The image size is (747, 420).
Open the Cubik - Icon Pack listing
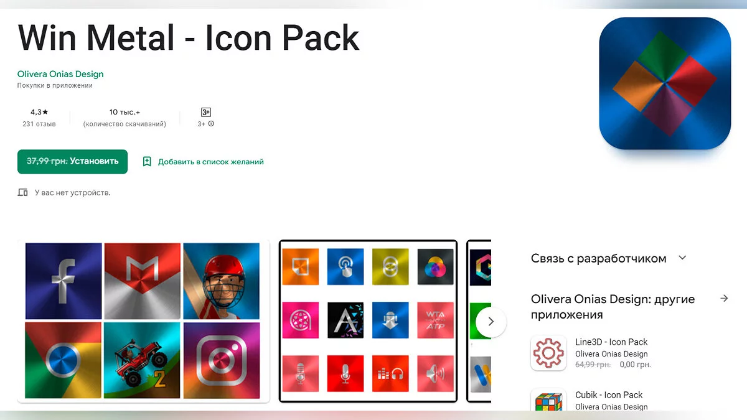pos(609,394)
